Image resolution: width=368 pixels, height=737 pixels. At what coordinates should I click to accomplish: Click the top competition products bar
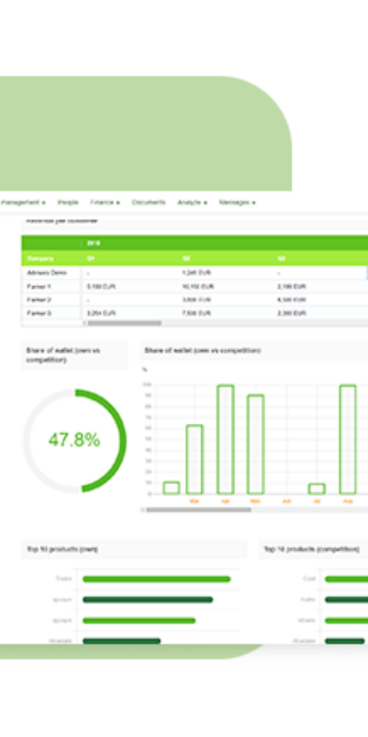[x=346, y=579]
